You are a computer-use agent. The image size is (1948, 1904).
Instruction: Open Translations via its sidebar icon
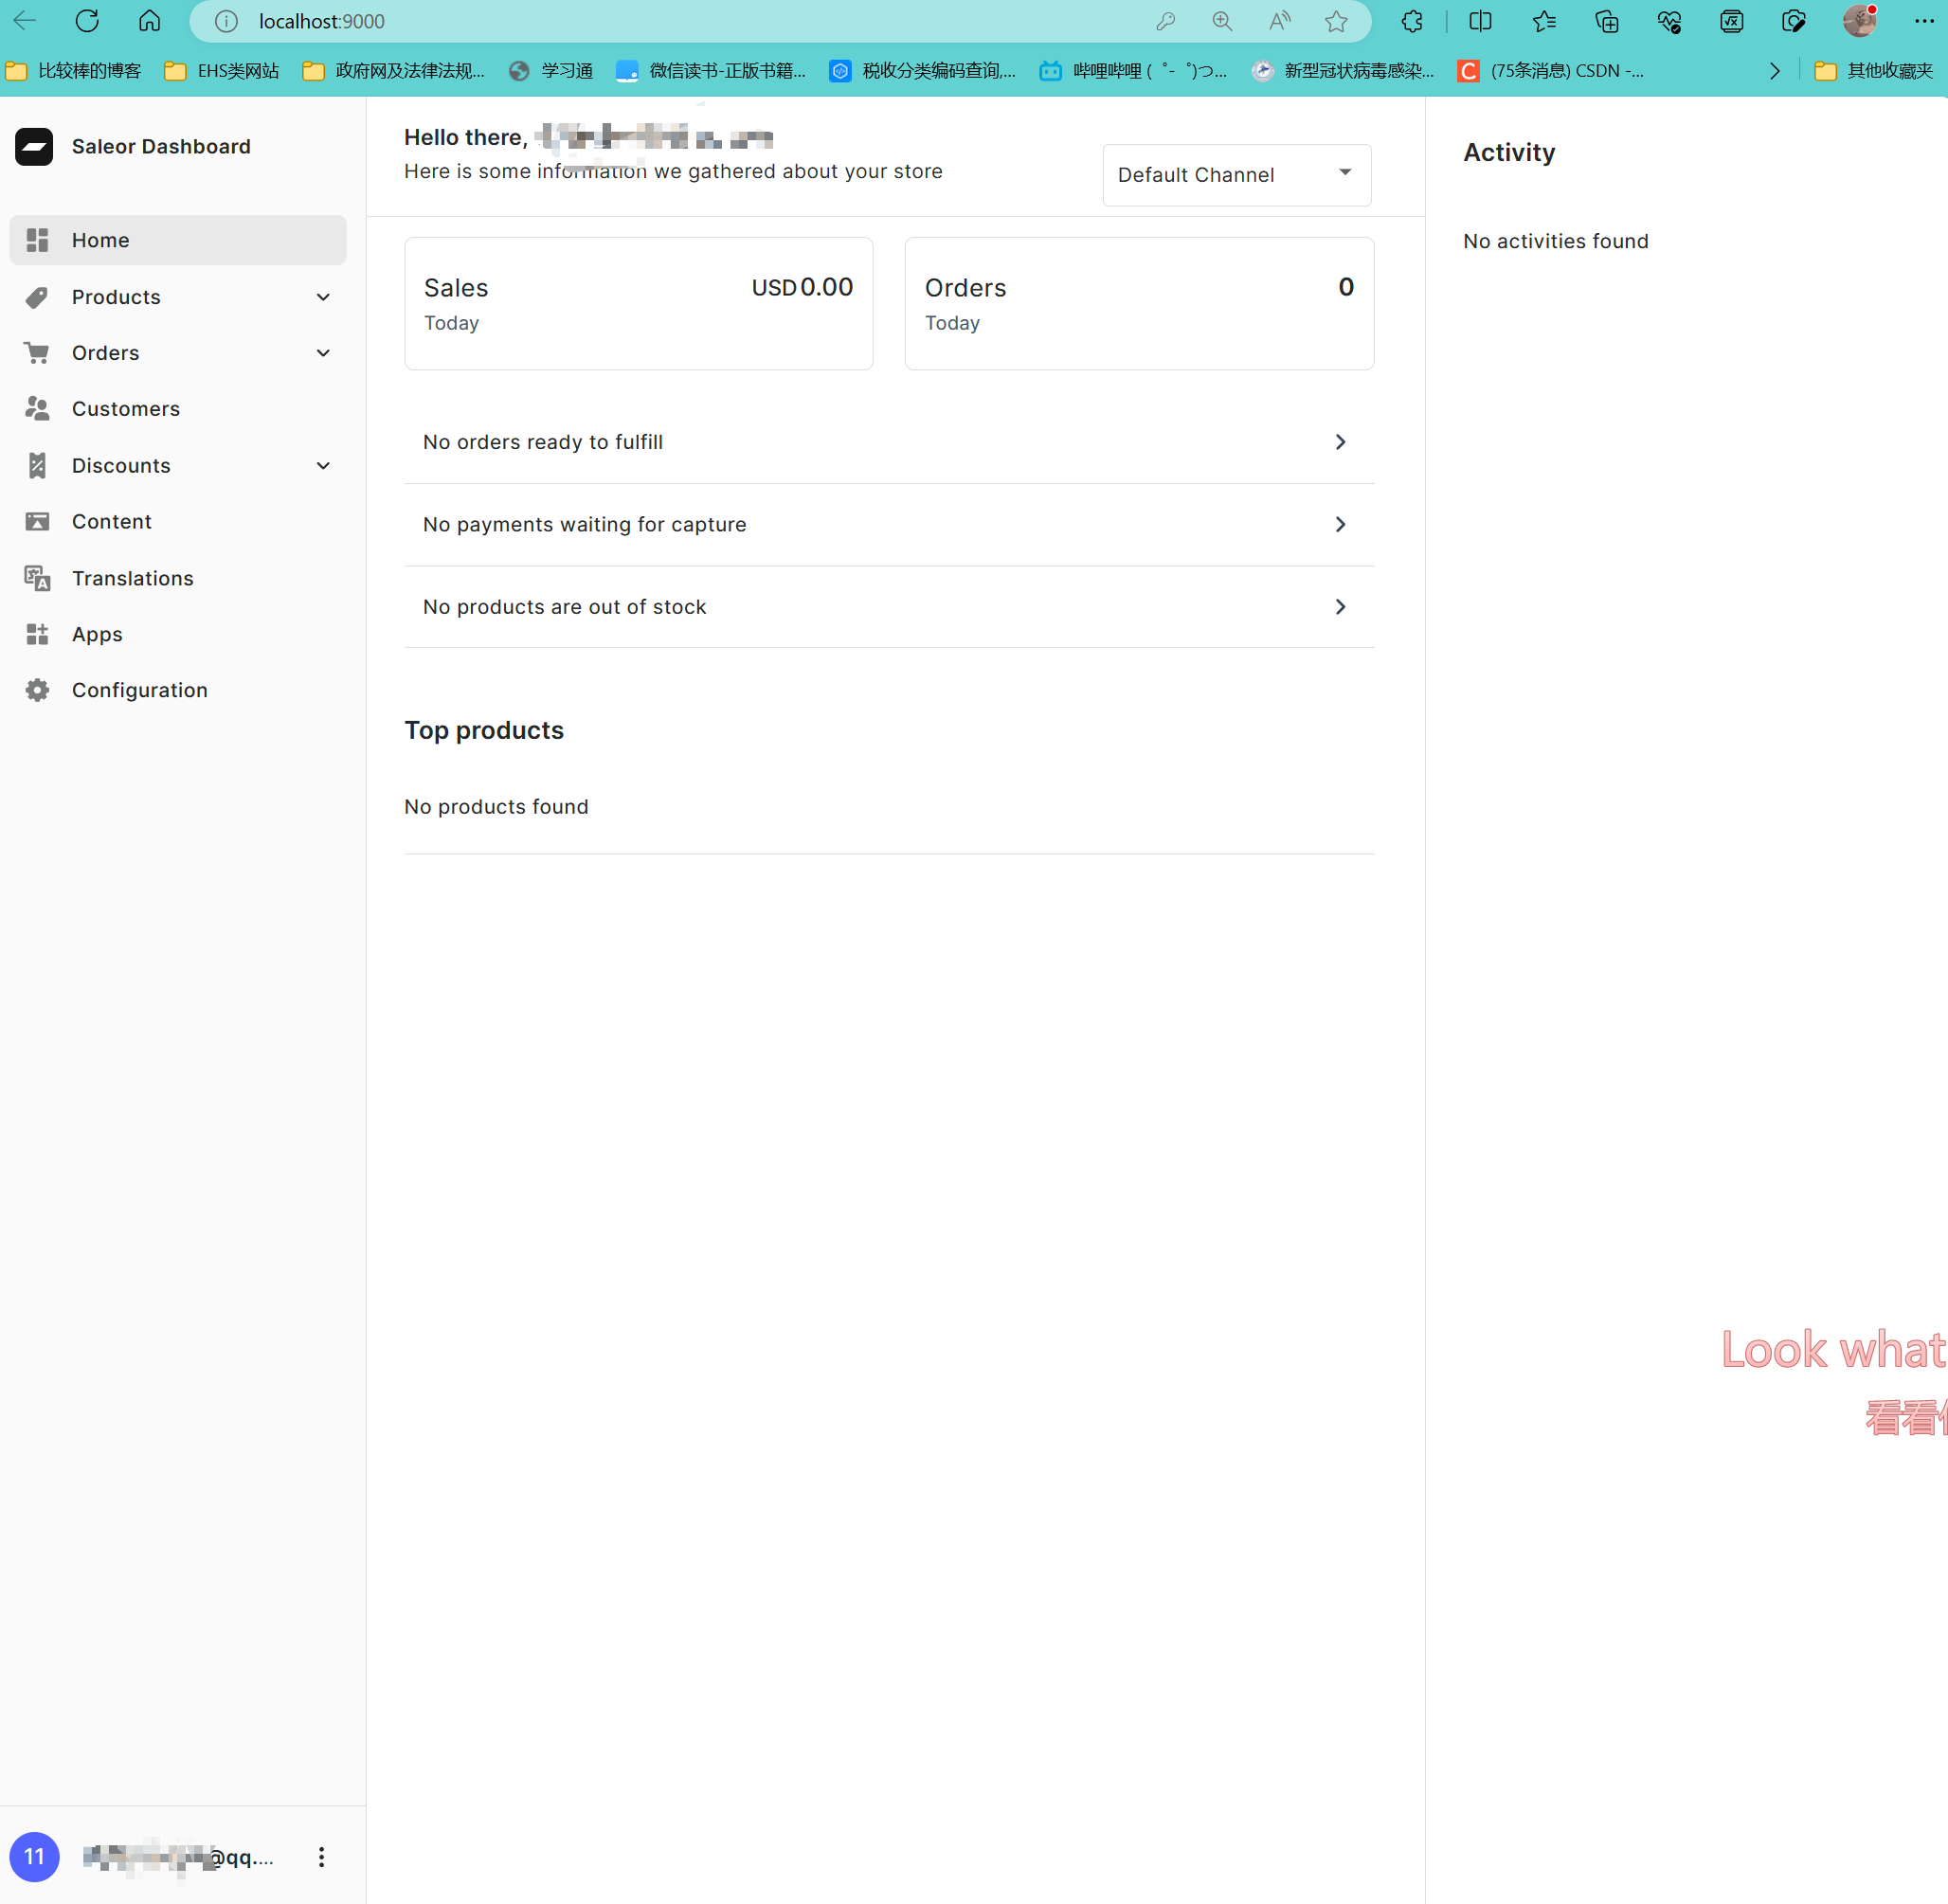point(37,578)
